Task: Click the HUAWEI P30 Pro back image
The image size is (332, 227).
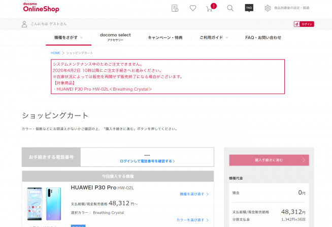Action: pyautogui.click(x=54, y=204)
